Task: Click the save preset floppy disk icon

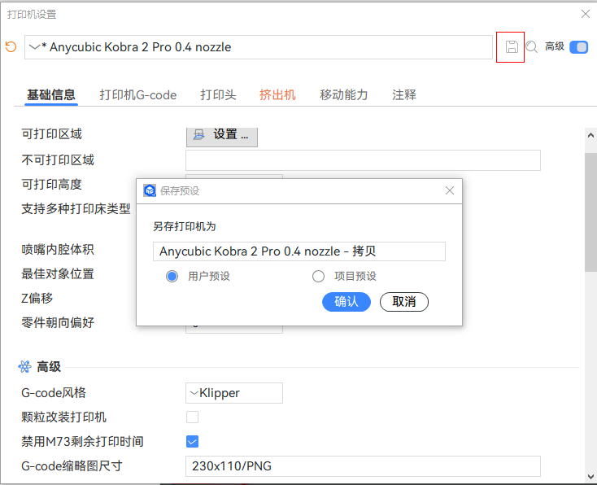Action: click(512, 47)
